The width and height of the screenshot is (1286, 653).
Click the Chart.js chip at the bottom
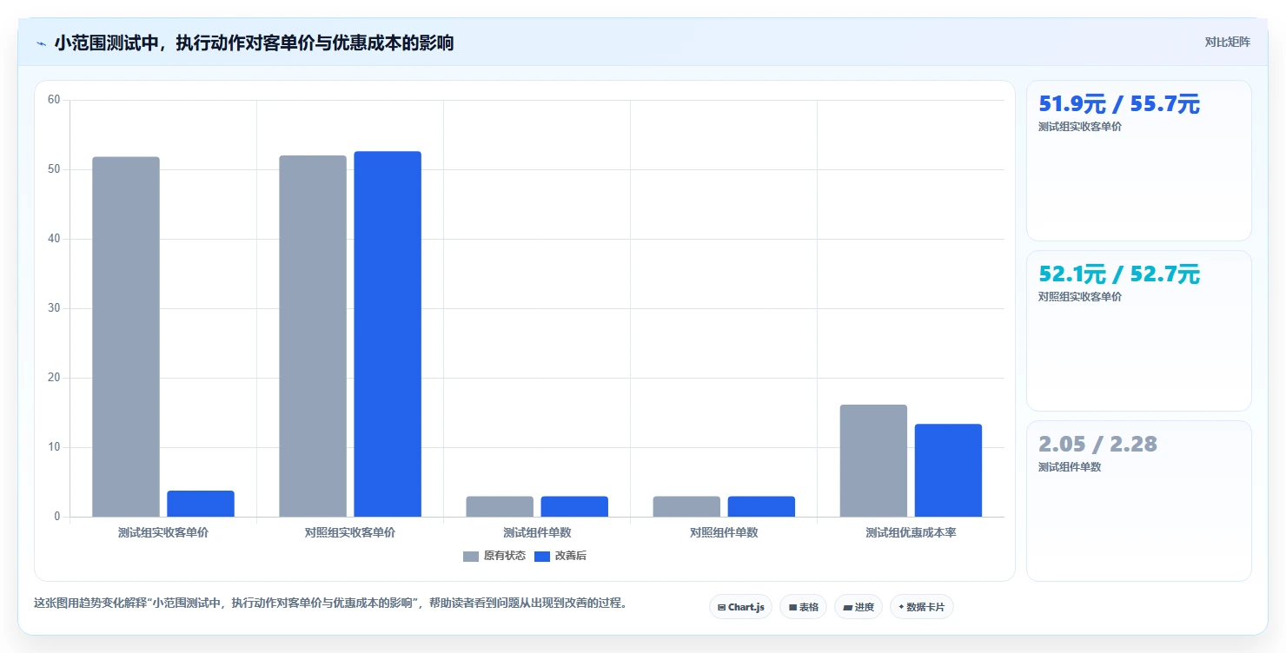point(740,607)
